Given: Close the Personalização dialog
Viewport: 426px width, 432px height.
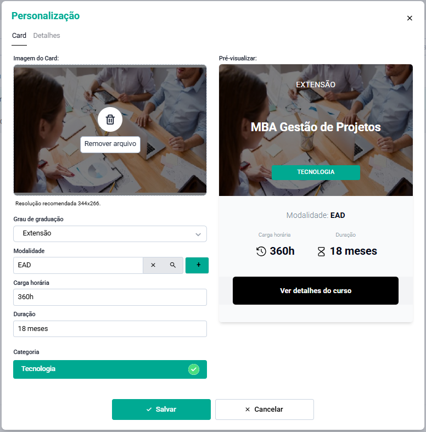Looking at the screenshot, I should (410, 18).
